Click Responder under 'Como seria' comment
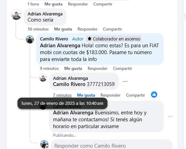 (x=88, y=29)
